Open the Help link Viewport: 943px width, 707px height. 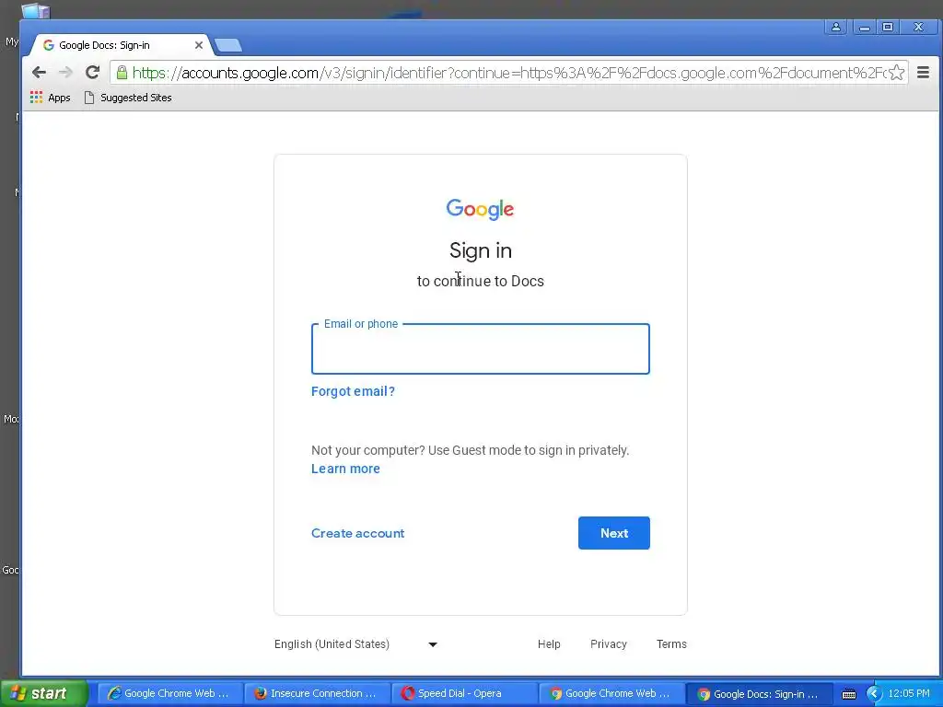coord(549,644)
